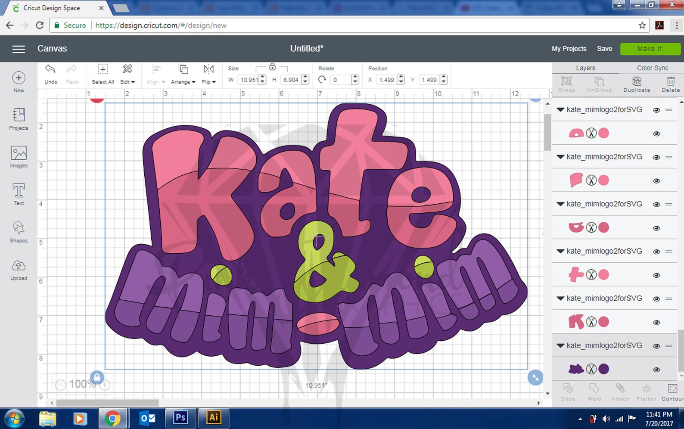Open the Align dropdown
684x429 pixels.
pos(156,74)
